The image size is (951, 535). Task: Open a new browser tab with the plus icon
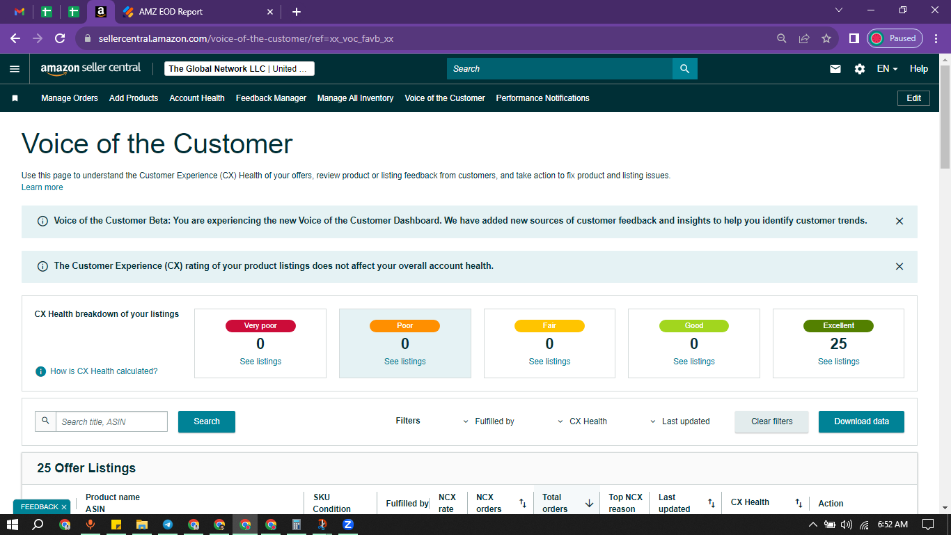pos(297,12)
